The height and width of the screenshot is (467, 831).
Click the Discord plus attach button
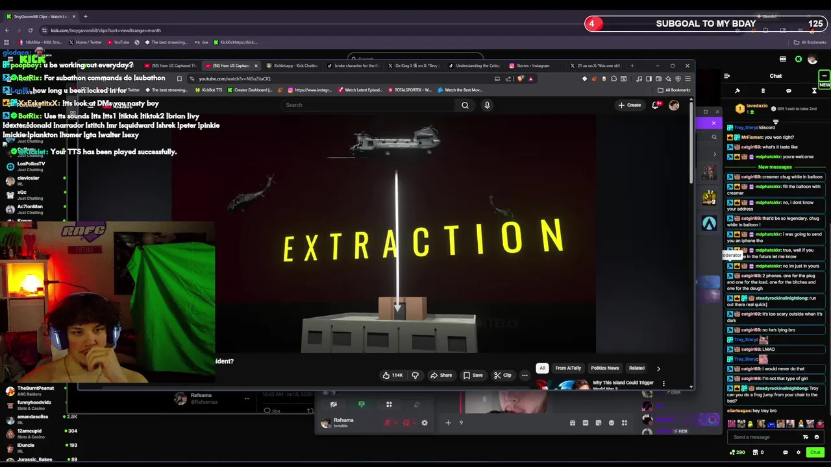tap(448, 423)
